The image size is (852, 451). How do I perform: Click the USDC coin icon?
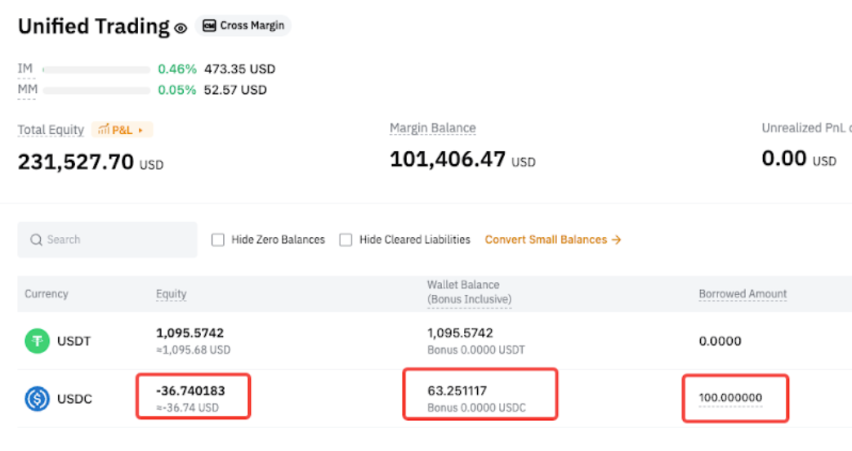pos(37,399)
